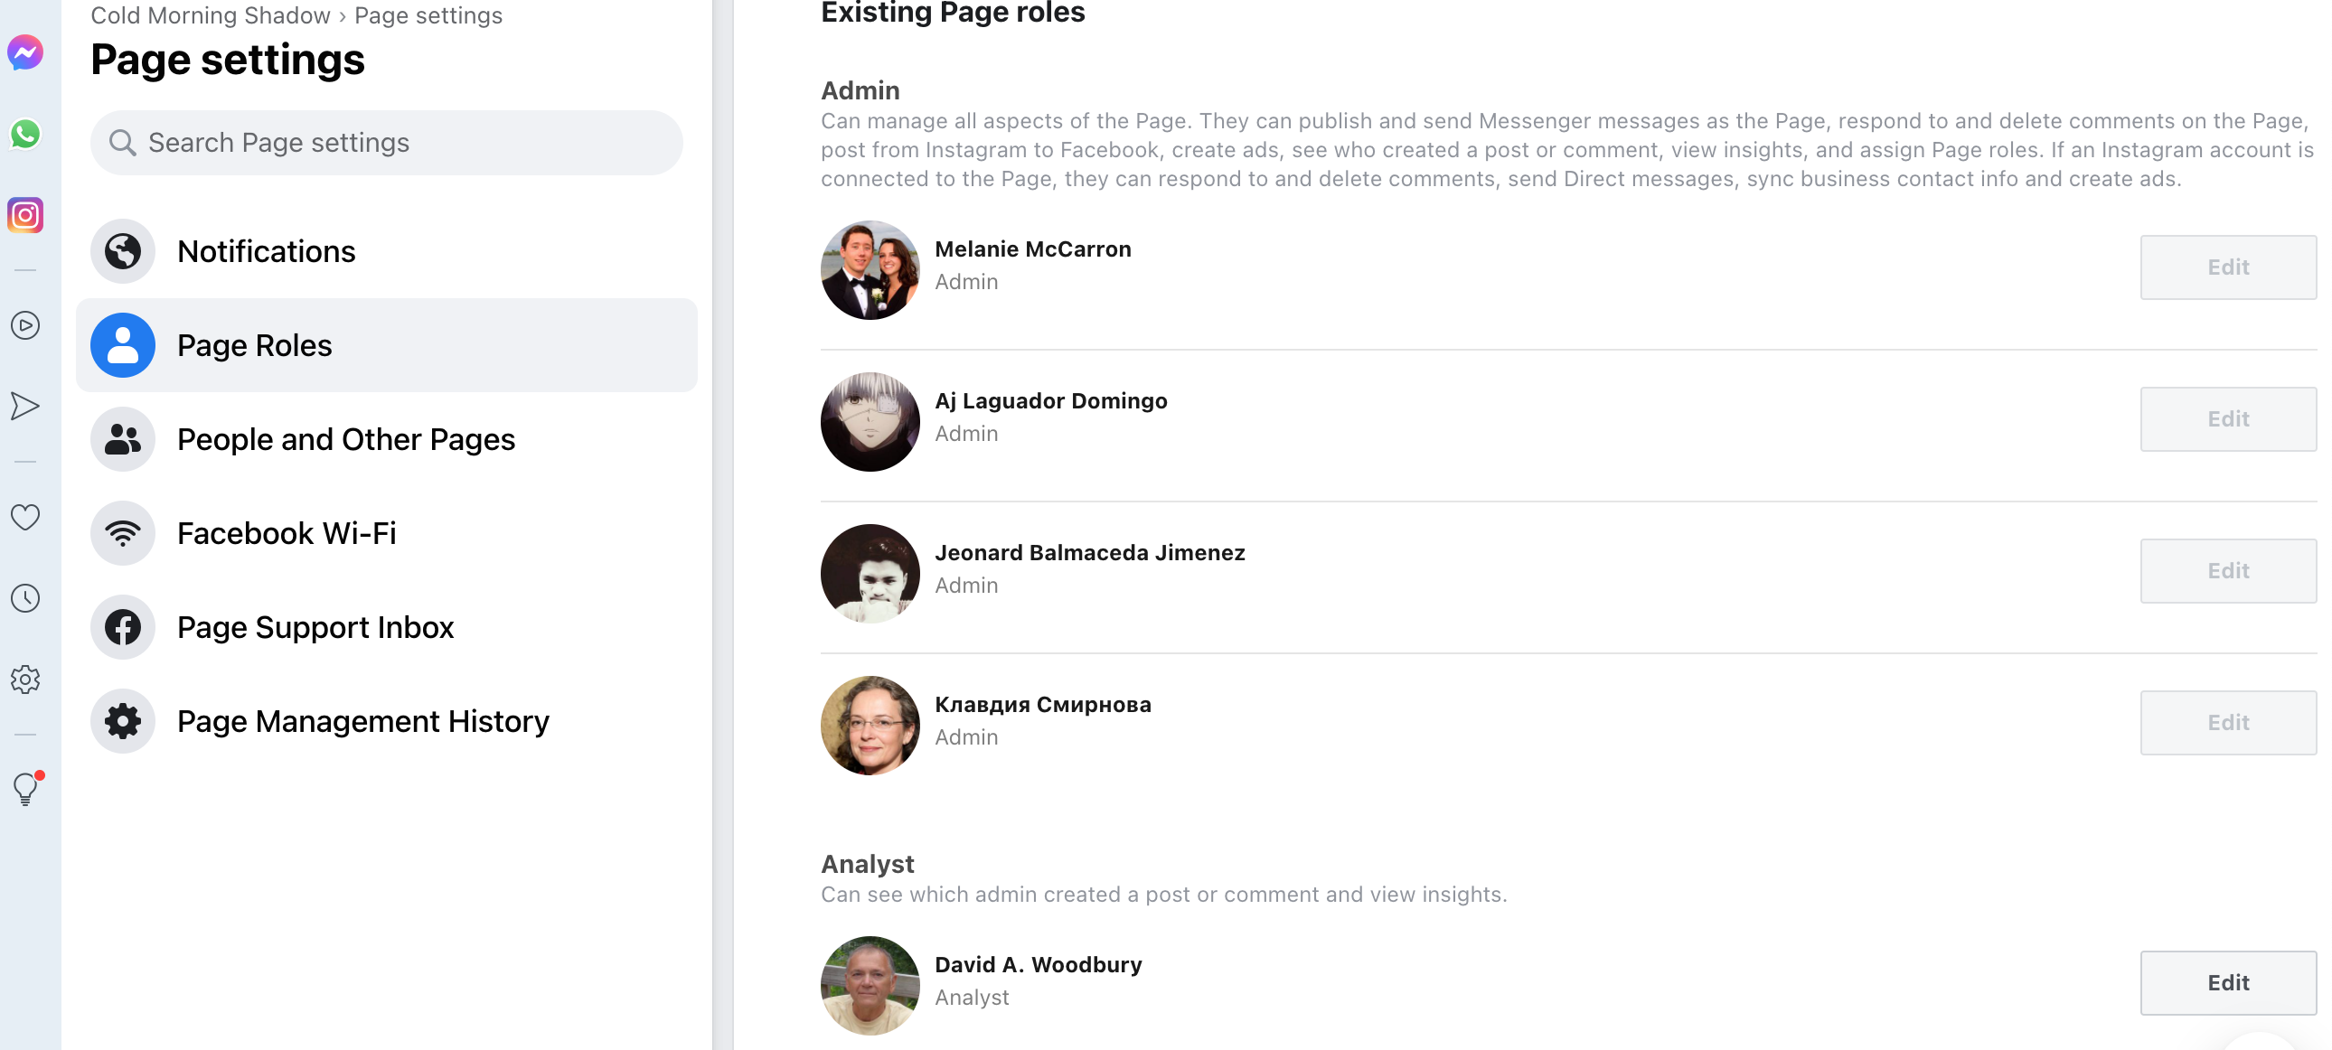Edit David A. Woodbury's Analyst role

tap(2228, 983)
